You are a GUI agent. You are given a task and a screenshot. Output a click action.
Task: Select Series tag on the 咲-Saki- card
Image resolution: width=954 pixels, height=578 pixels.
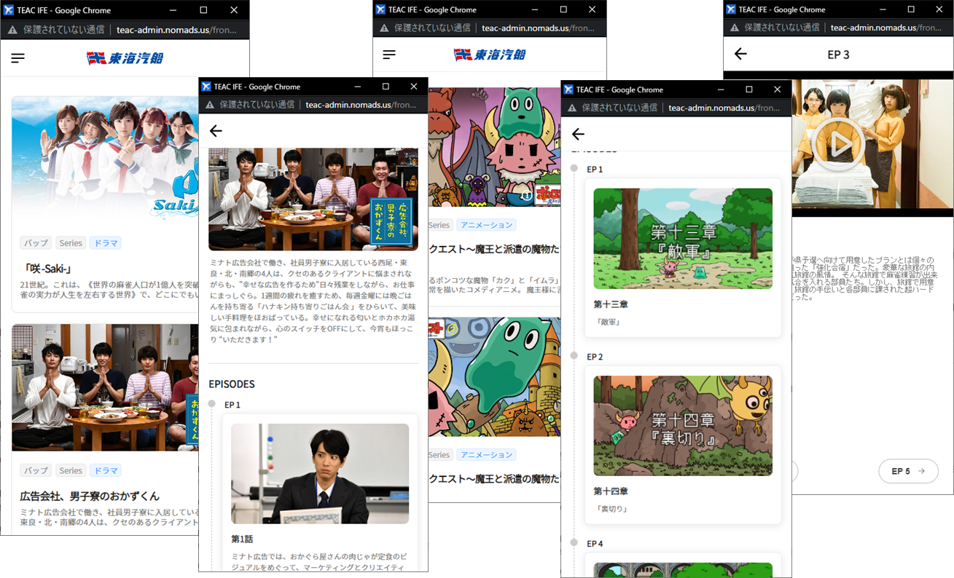coord(71,243)
